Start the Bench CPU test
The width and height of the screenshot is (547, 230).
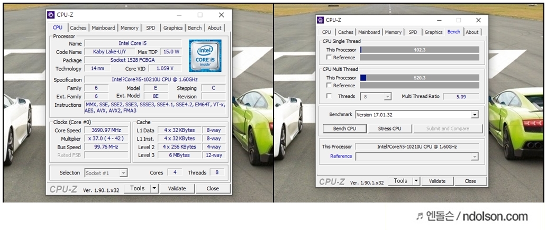[x=345, y=128]
